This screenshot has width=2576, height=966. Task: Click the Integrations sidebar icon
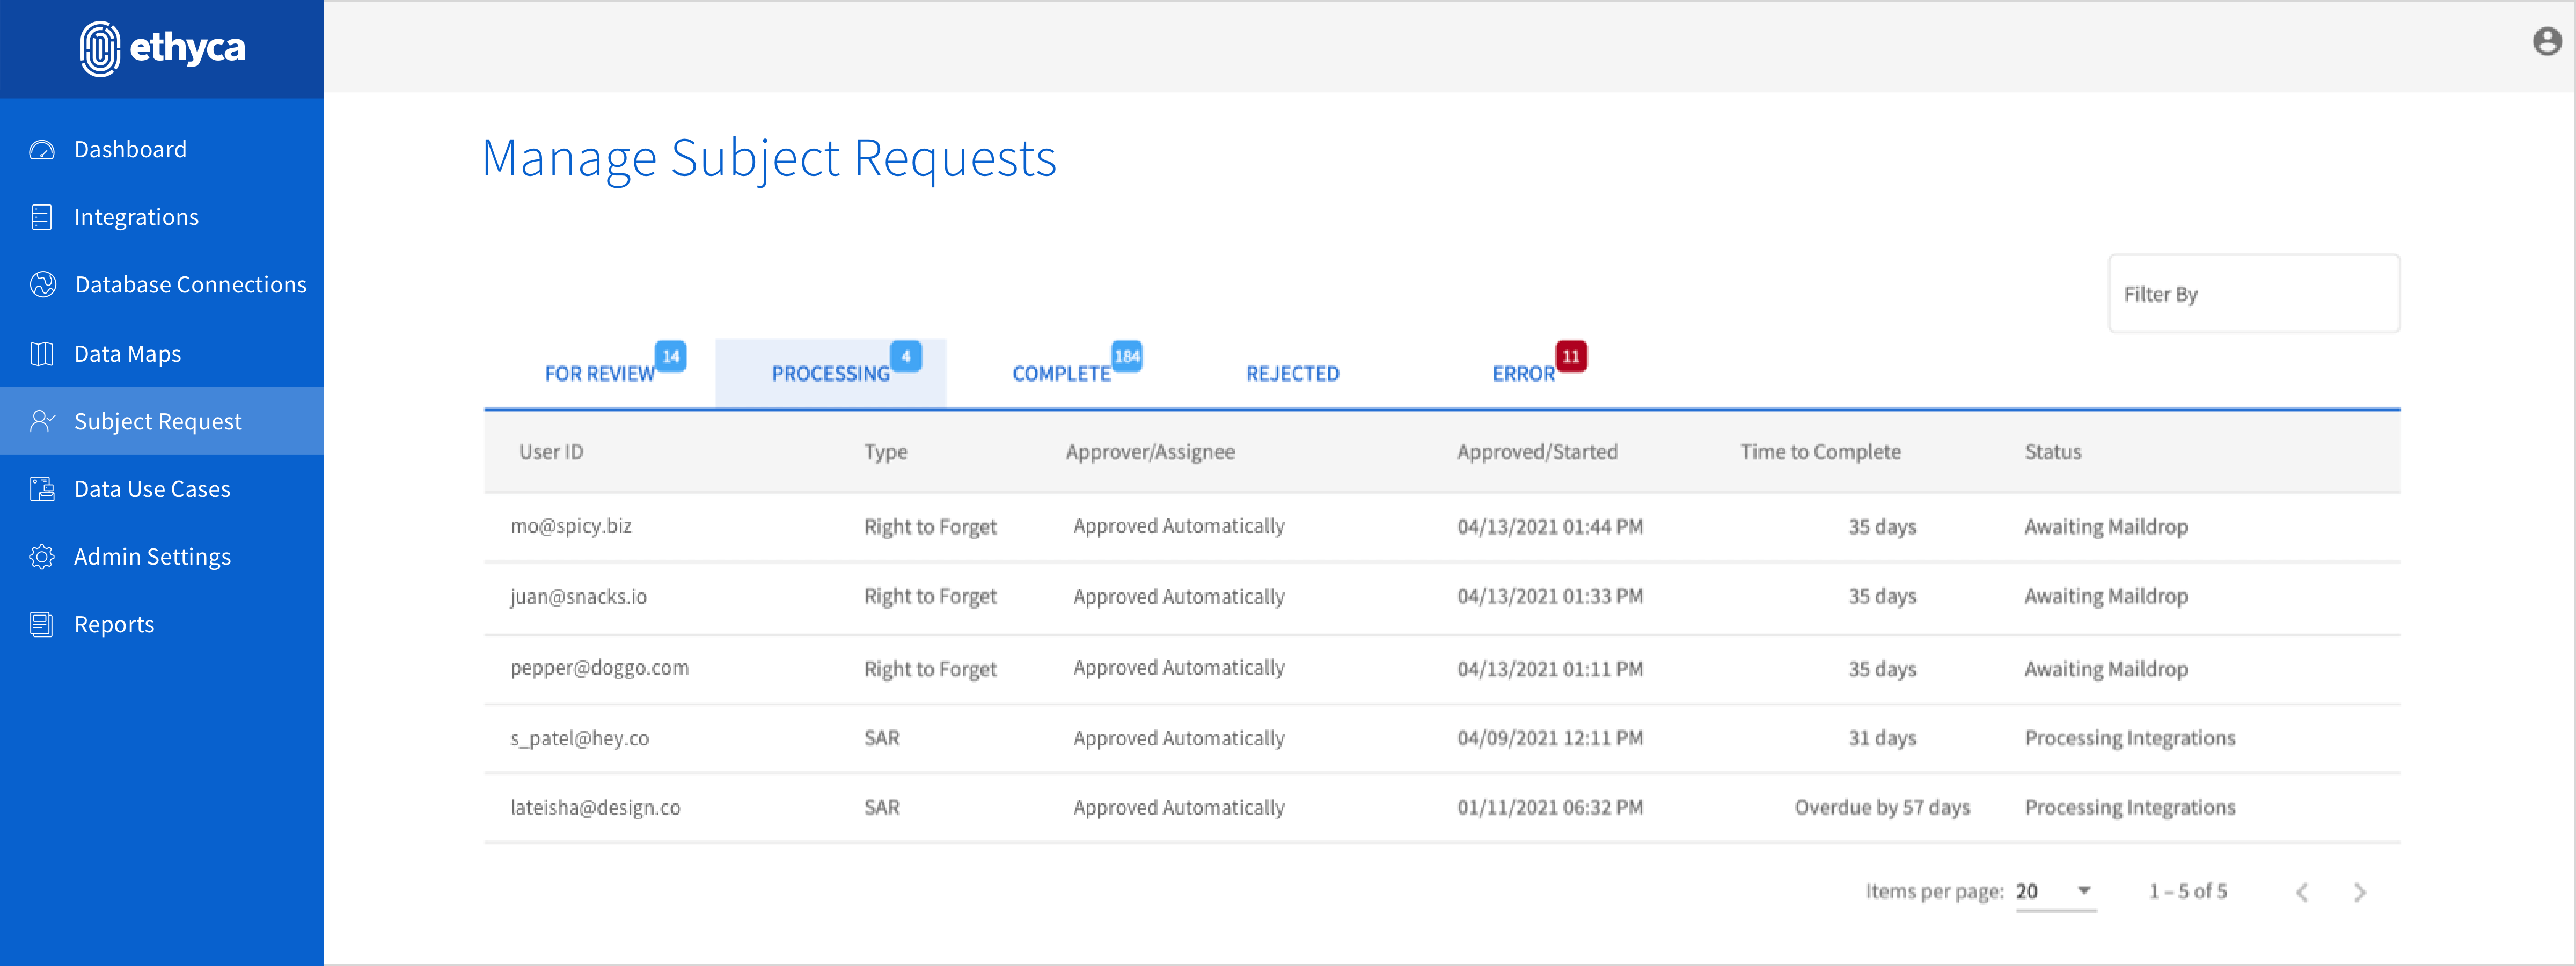[42, 217]
